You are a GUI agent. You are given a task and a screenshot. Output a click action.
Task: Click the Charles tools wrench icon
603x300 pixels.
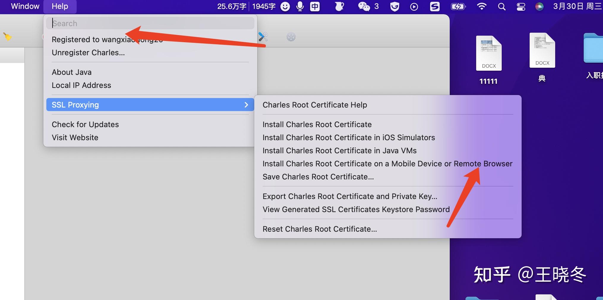[263, 37]
